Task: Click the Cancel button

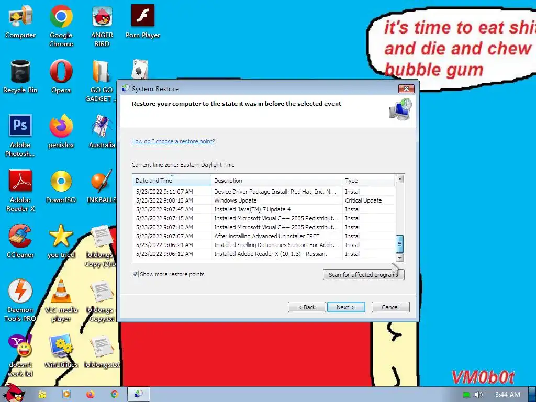Action: (390, 307)
